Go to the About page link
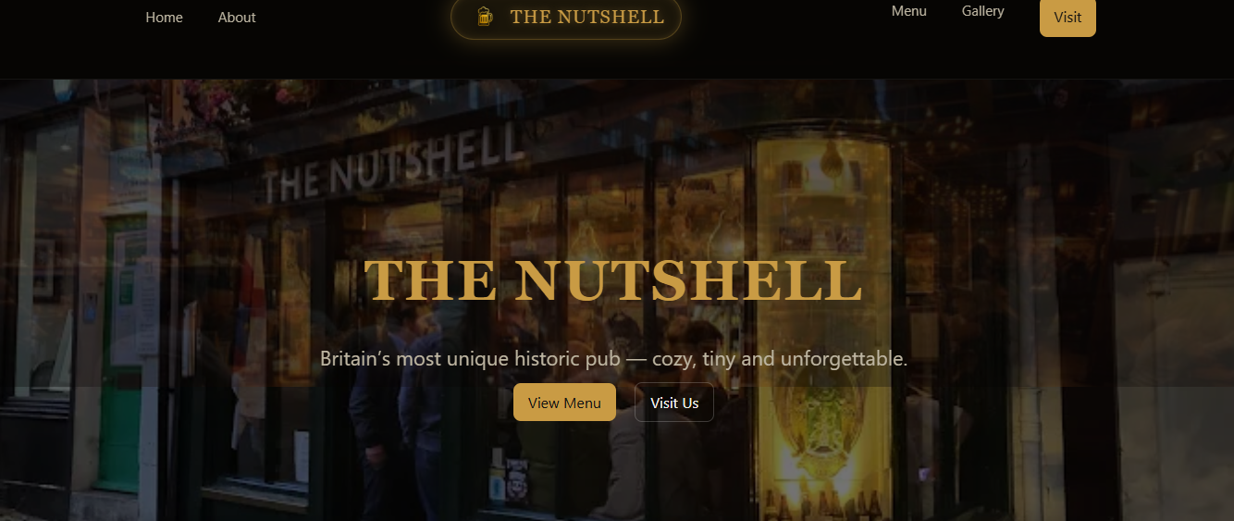This screenshot has width=1234, height=521. (x=237, y=18)
